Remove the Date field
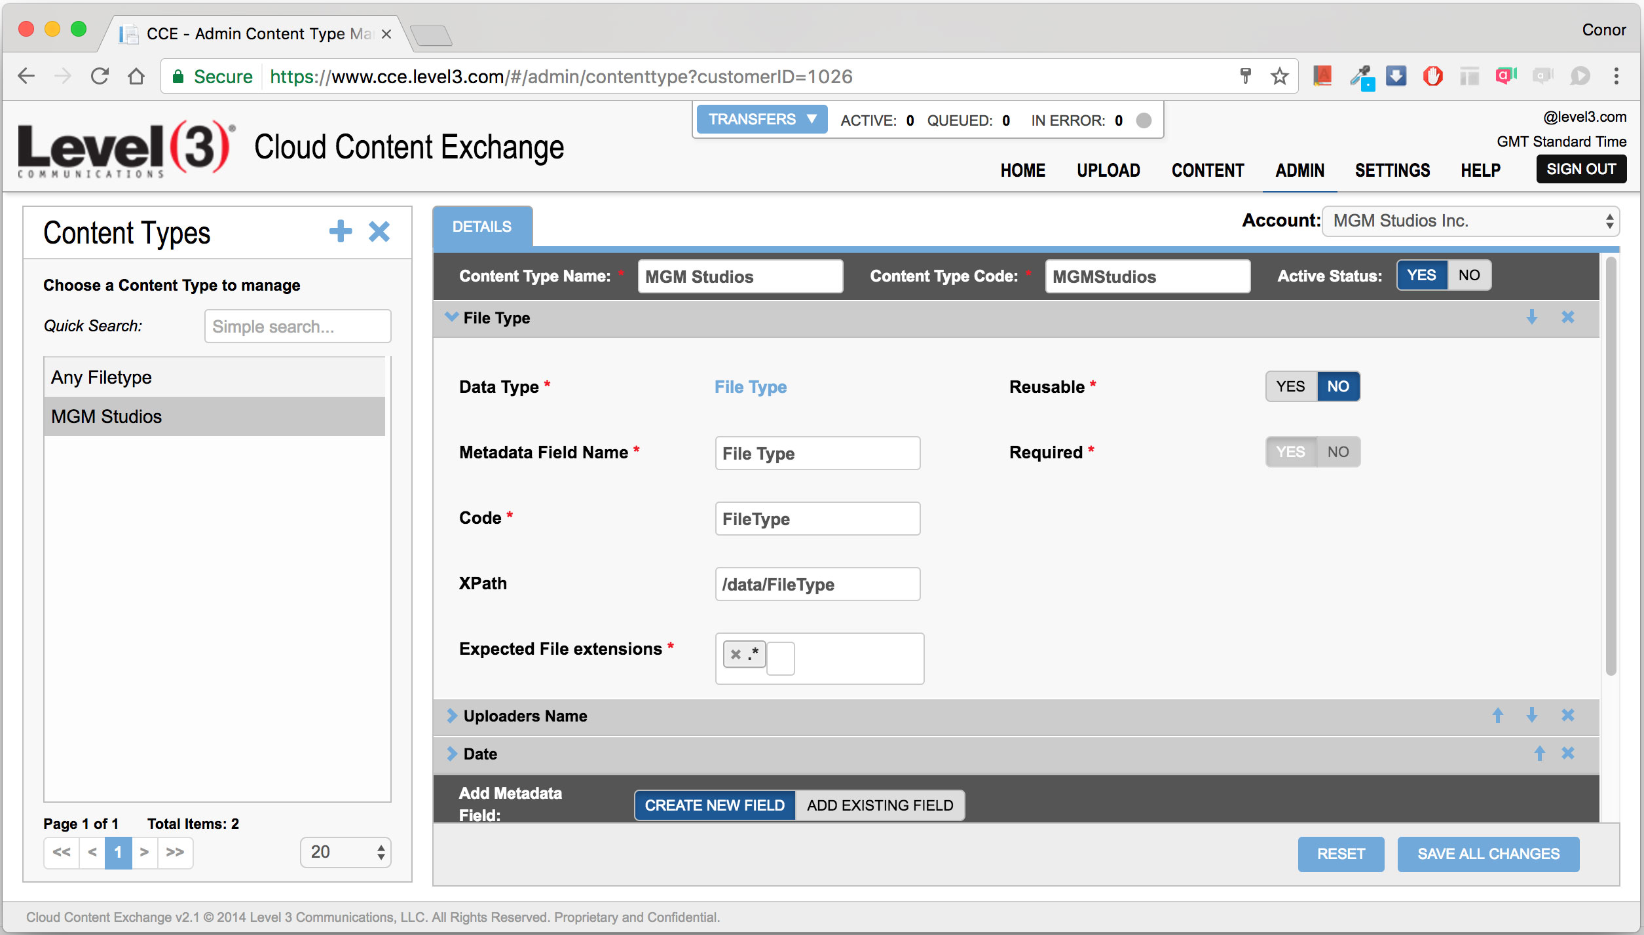Image resolution: width=1644 pixels, height=935 pixels. click(x=1568, y=753)
